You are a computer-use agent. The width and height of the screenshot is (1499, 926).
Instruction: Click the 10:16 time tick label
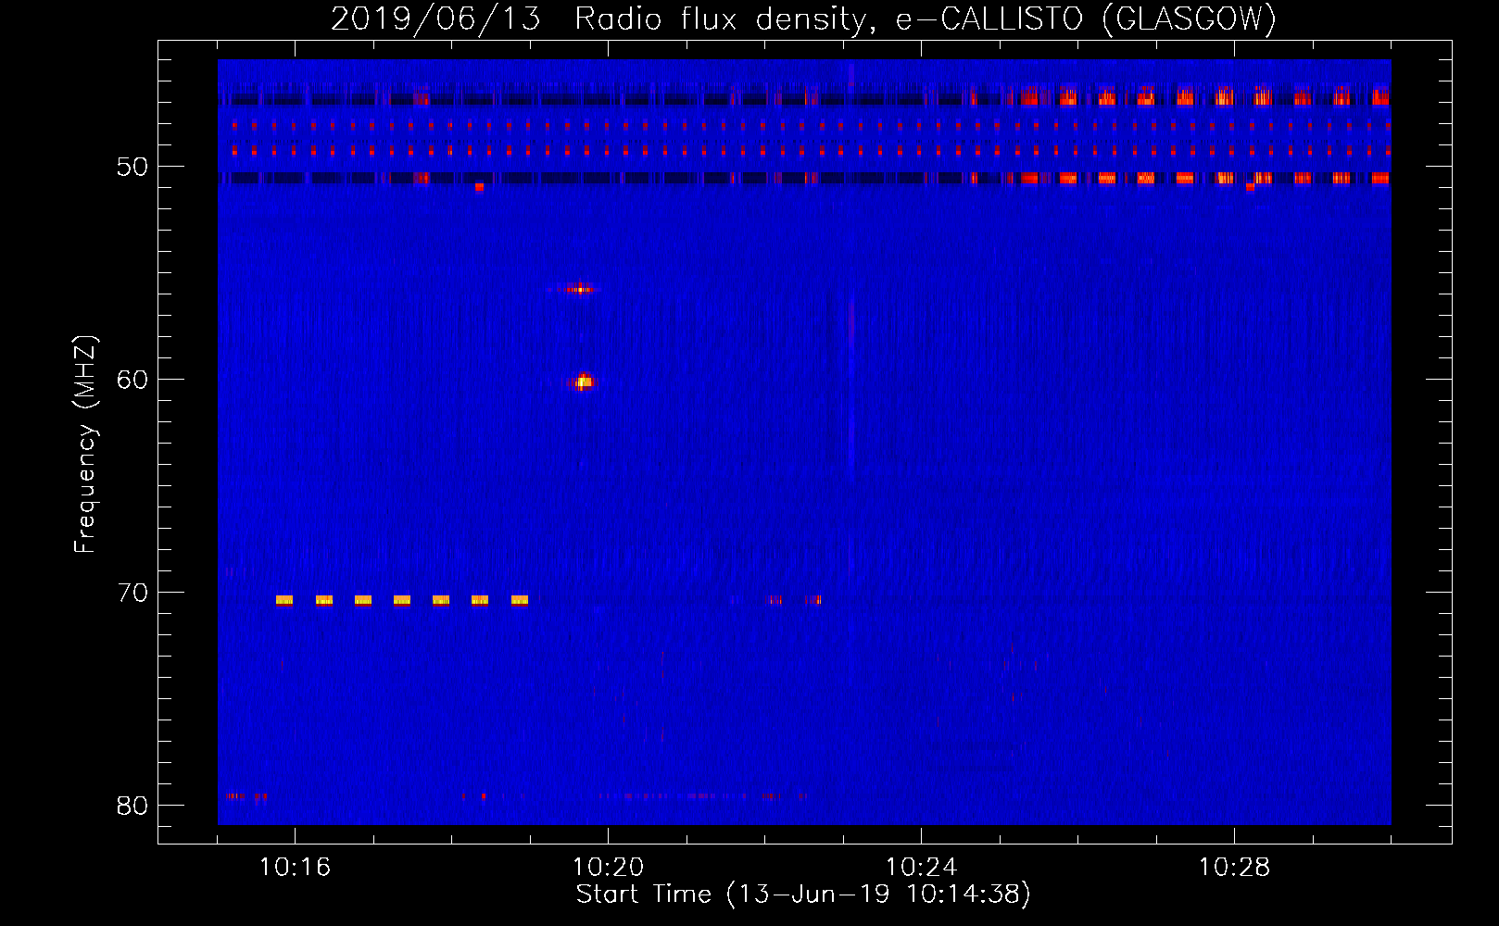295,868
